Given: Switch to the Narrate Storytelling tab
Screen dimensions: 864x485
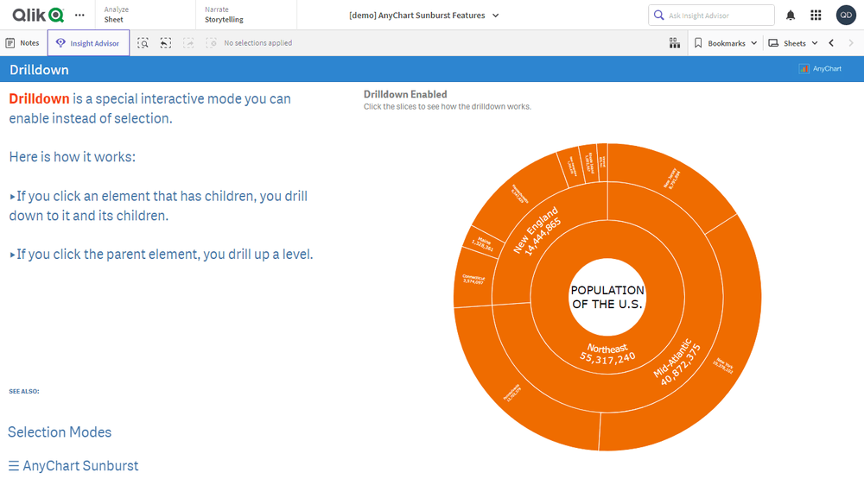Looking at the screenshot, I should 223,15.
